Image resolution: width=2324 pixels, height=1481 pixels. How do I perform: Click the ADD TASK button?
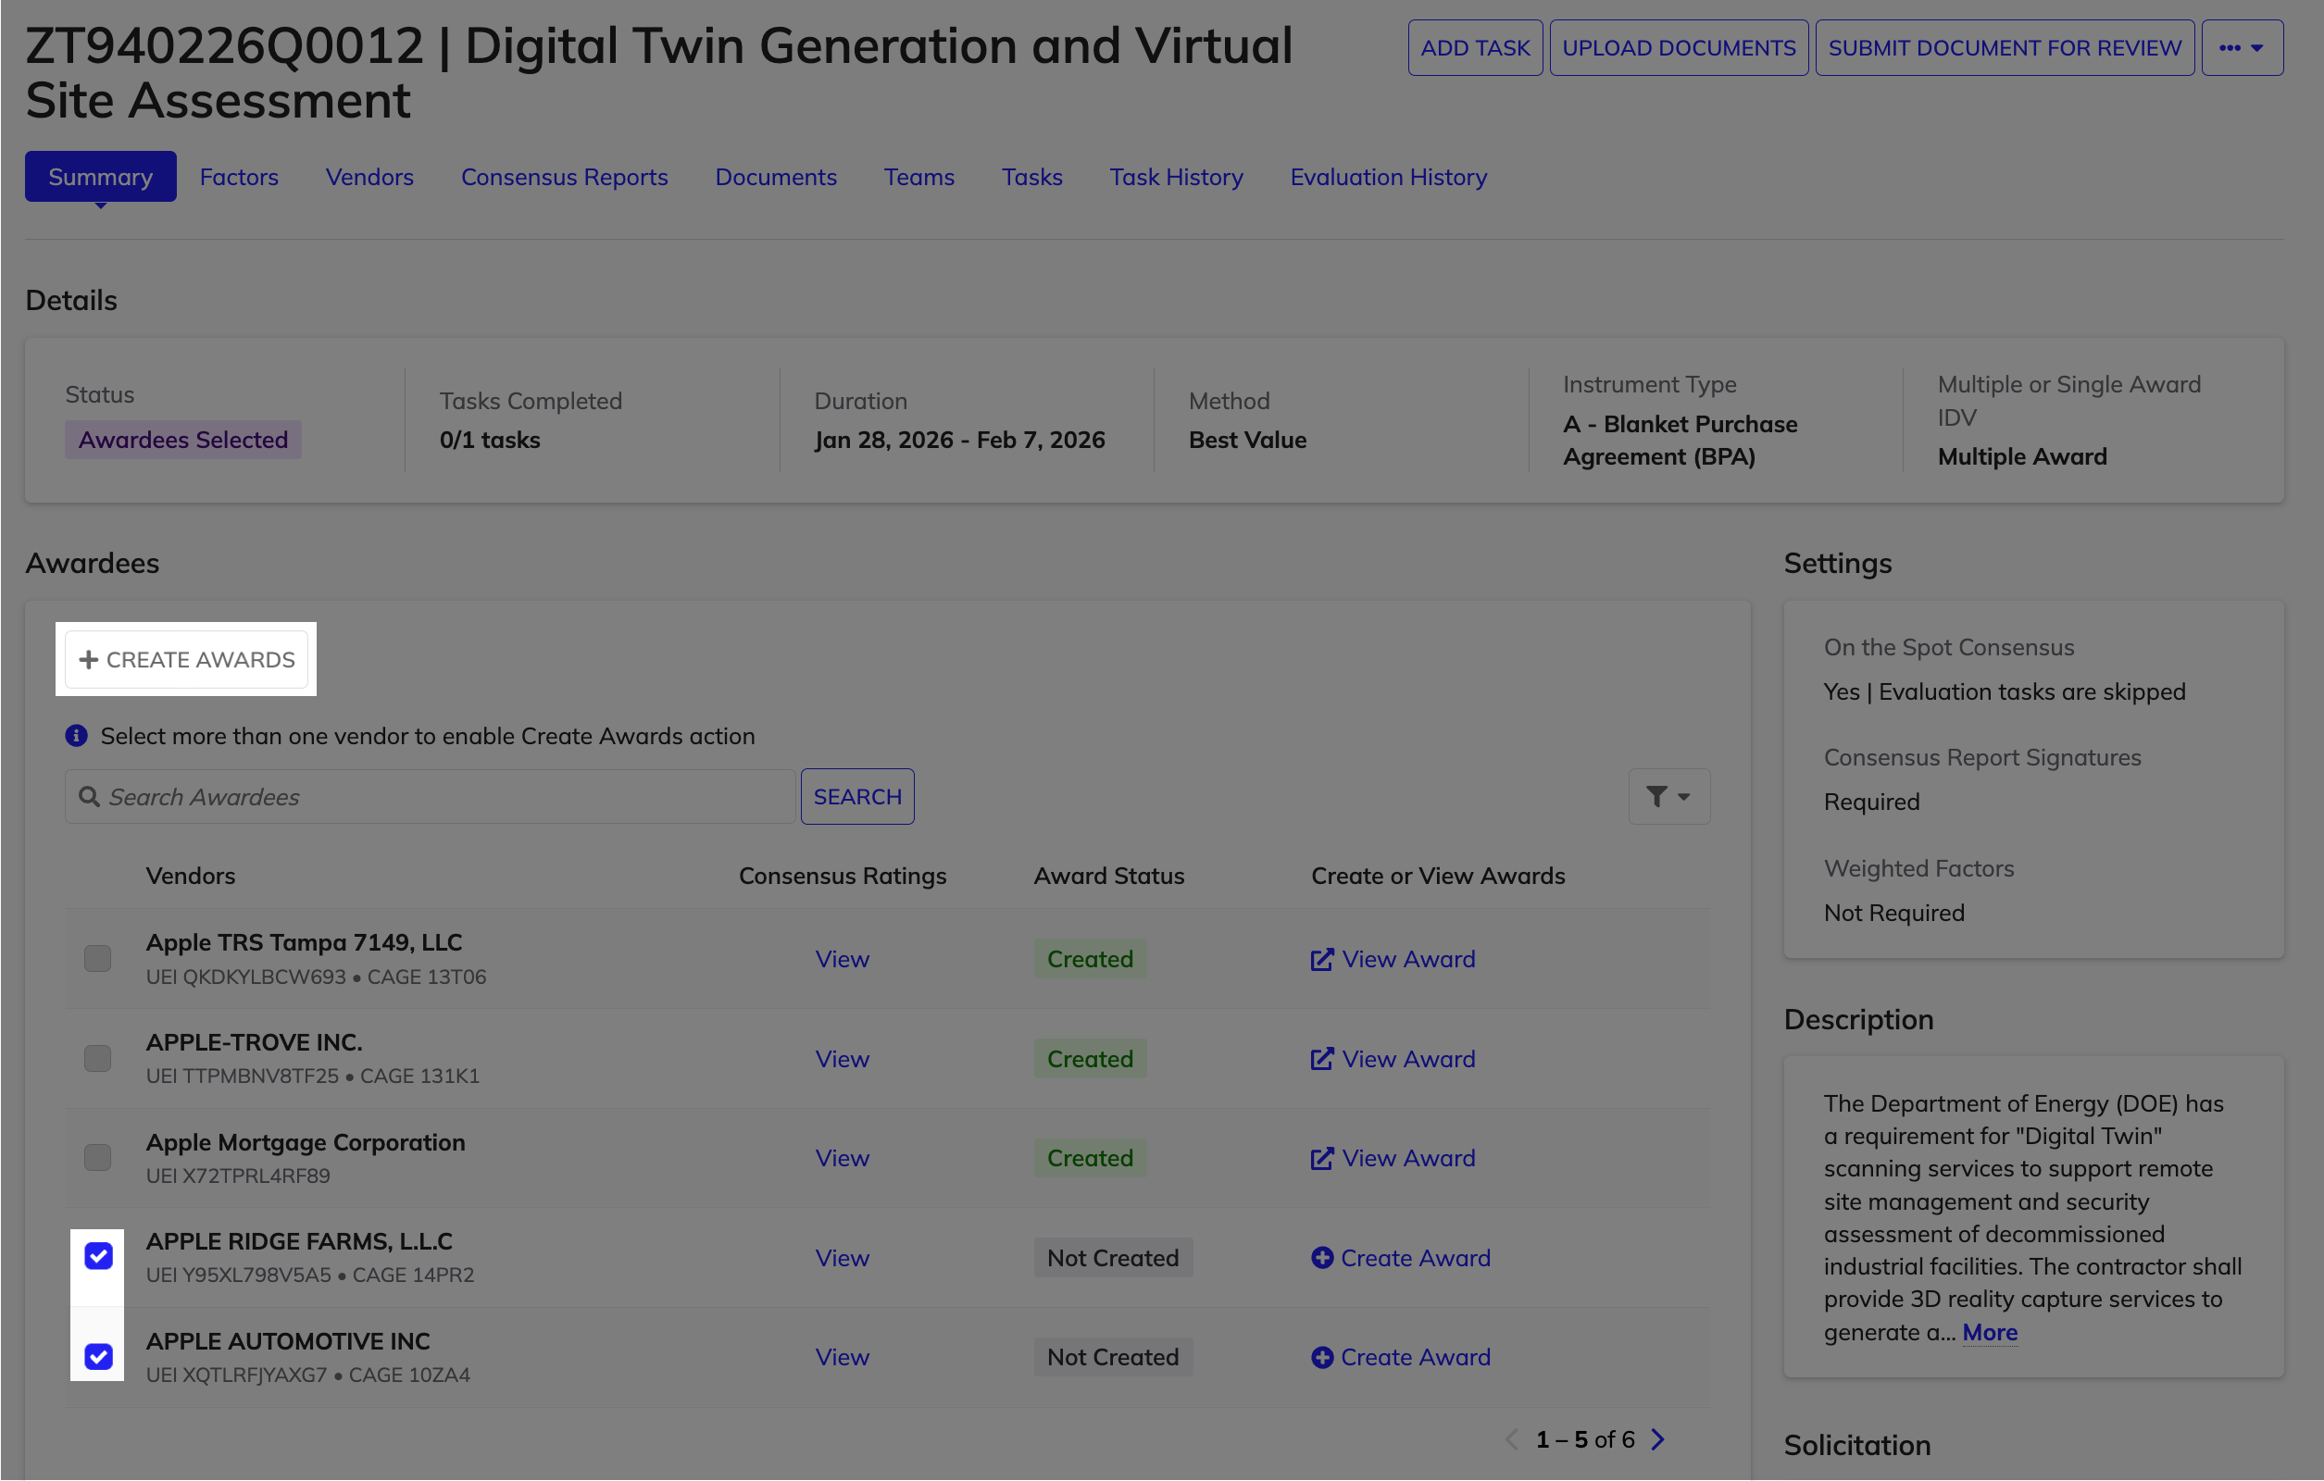1475,47
